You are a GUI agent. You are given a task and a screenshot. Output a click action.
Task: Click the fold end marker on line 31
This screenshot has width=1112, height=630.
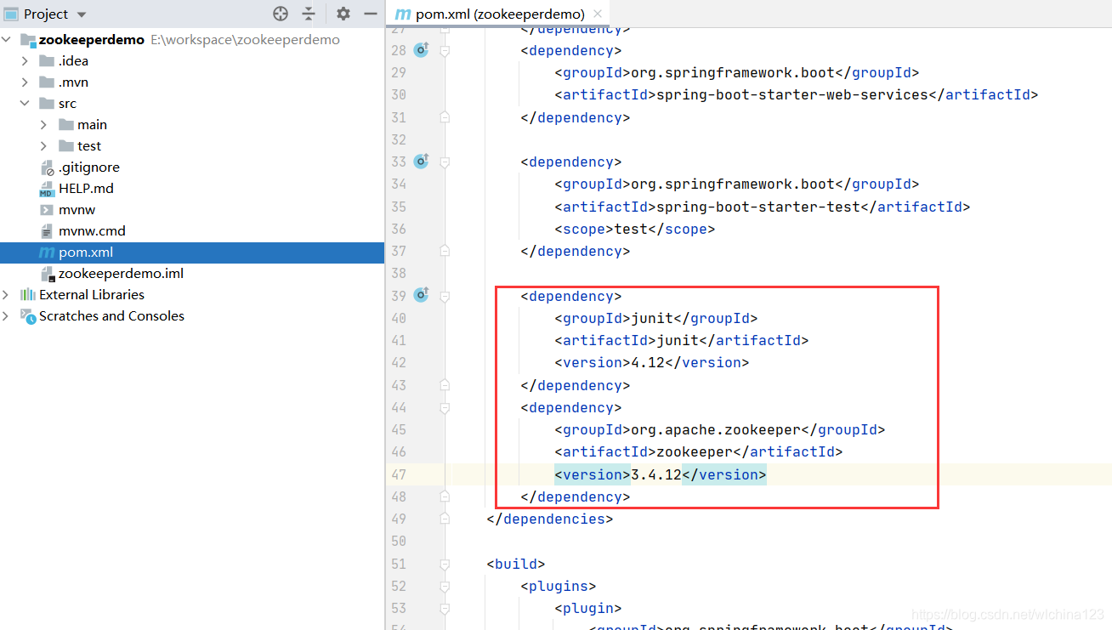(445, 118)
